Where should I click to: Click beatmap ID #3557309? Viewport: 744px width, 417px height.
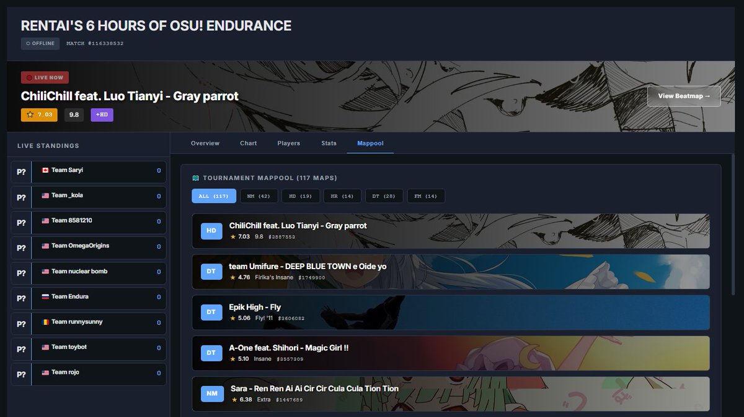tap(290, 359)
